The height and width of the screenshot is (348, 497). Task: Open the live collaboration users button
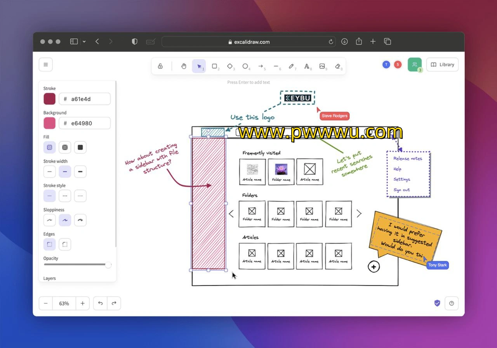pyautogui.click(x=414, y=65)
